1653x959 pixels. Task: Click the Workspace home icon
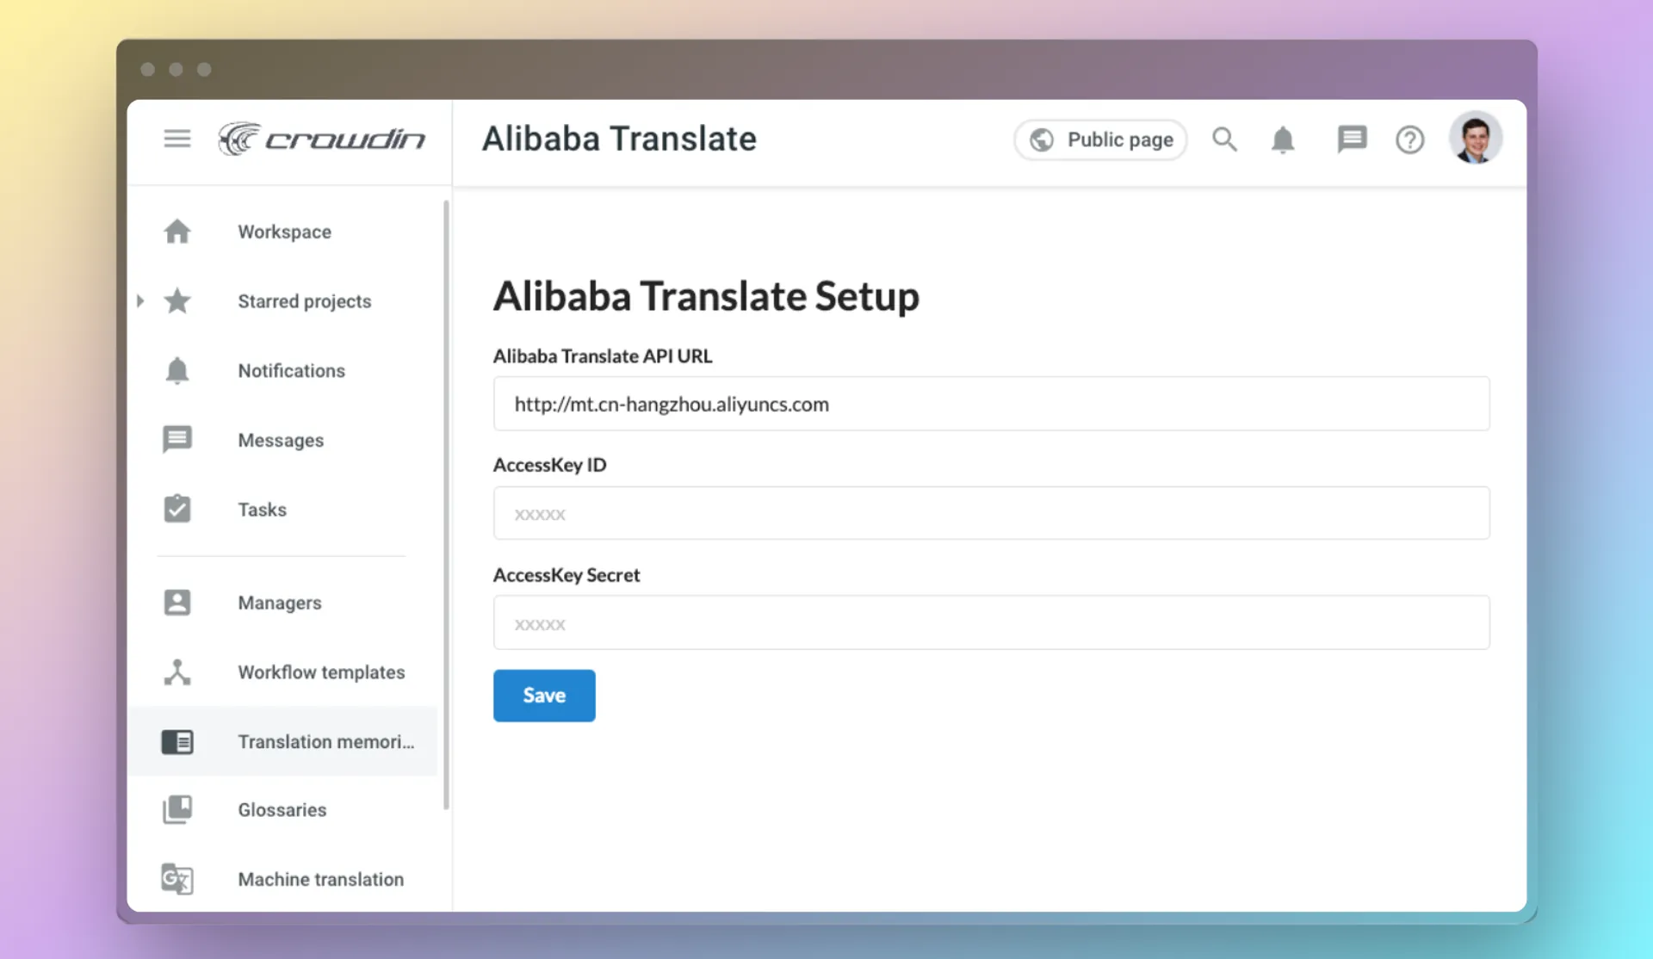(177, 232)
